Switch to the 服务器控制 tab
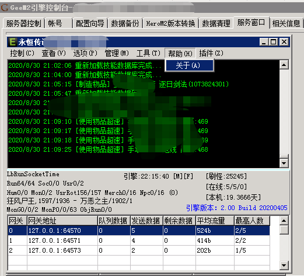Image resolution: width=304 pixels, height=276 pixels. coord(23,23)
